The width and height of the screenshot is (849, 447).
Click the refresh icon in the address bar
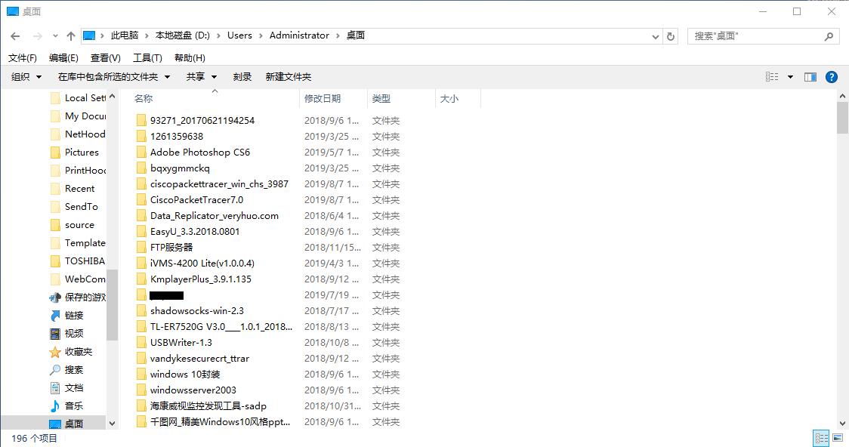pos(671,35)
